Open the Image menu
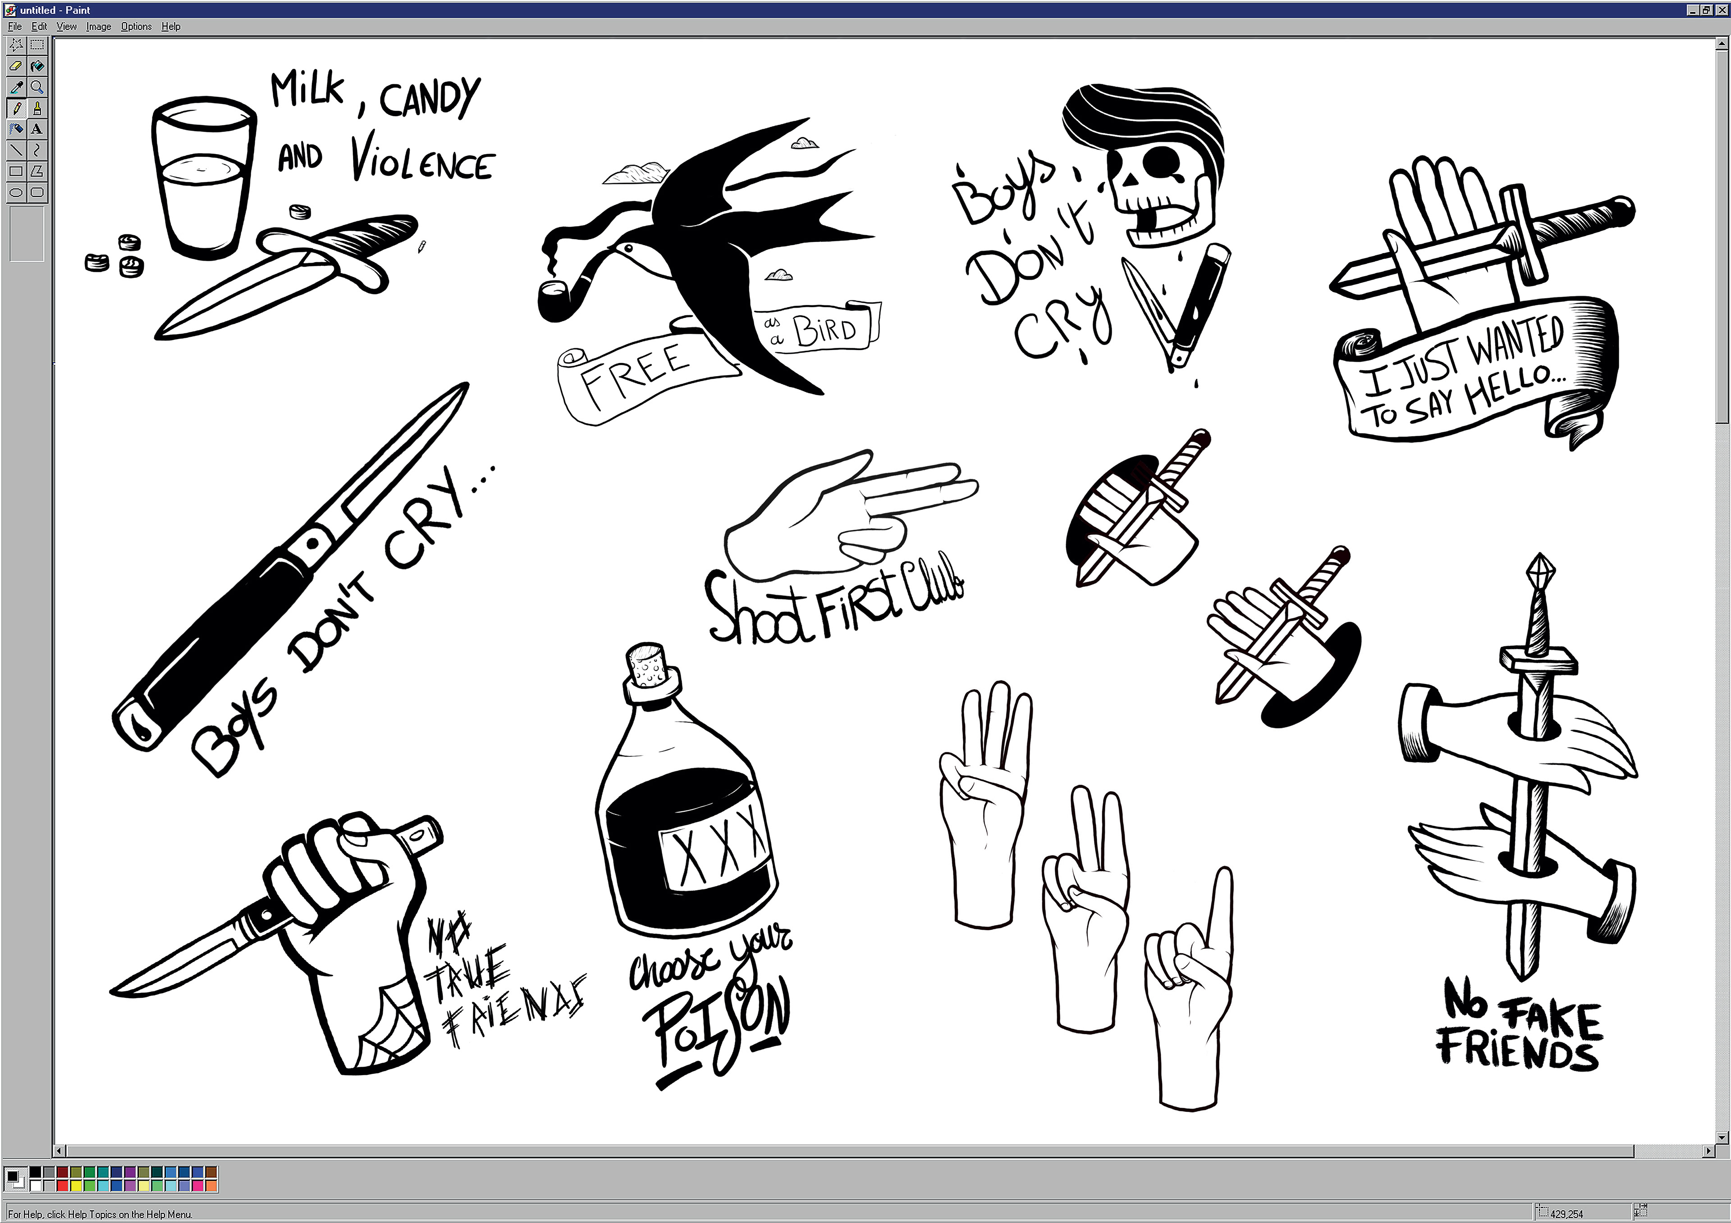Viewport: 1731px width, 1223px height. [x=98, y=27]
